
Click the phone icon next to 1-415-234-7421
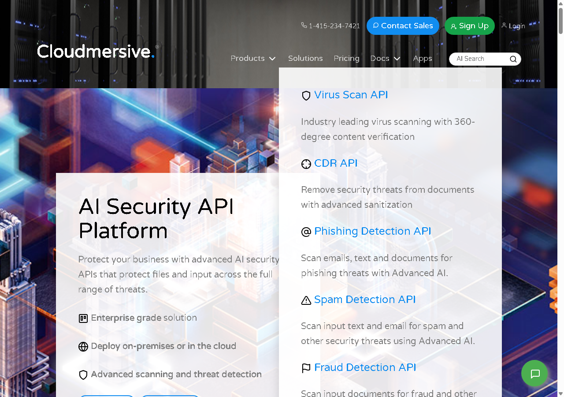304,26
